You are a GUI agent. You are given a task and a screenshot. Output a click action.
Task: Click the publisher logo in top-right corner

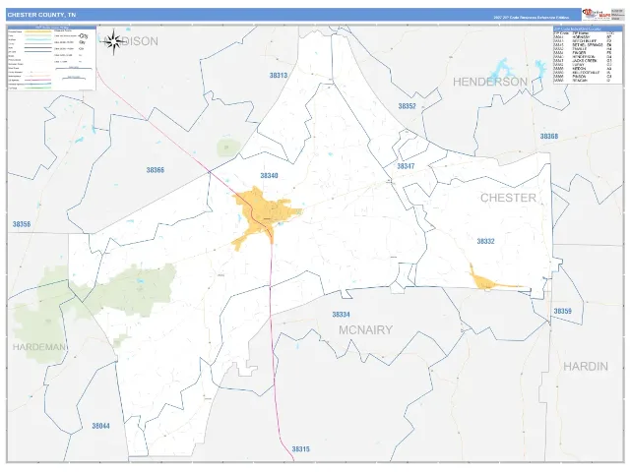point(597,15)
